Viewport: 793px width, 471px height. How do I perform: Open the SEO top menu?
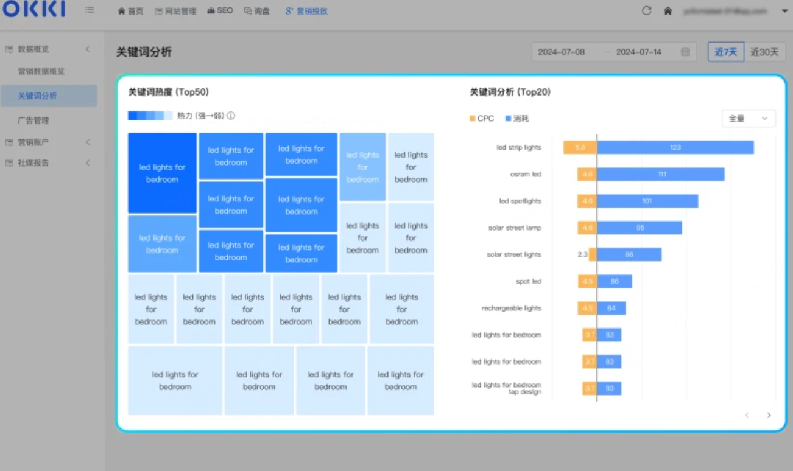click(x=220, y=11)
